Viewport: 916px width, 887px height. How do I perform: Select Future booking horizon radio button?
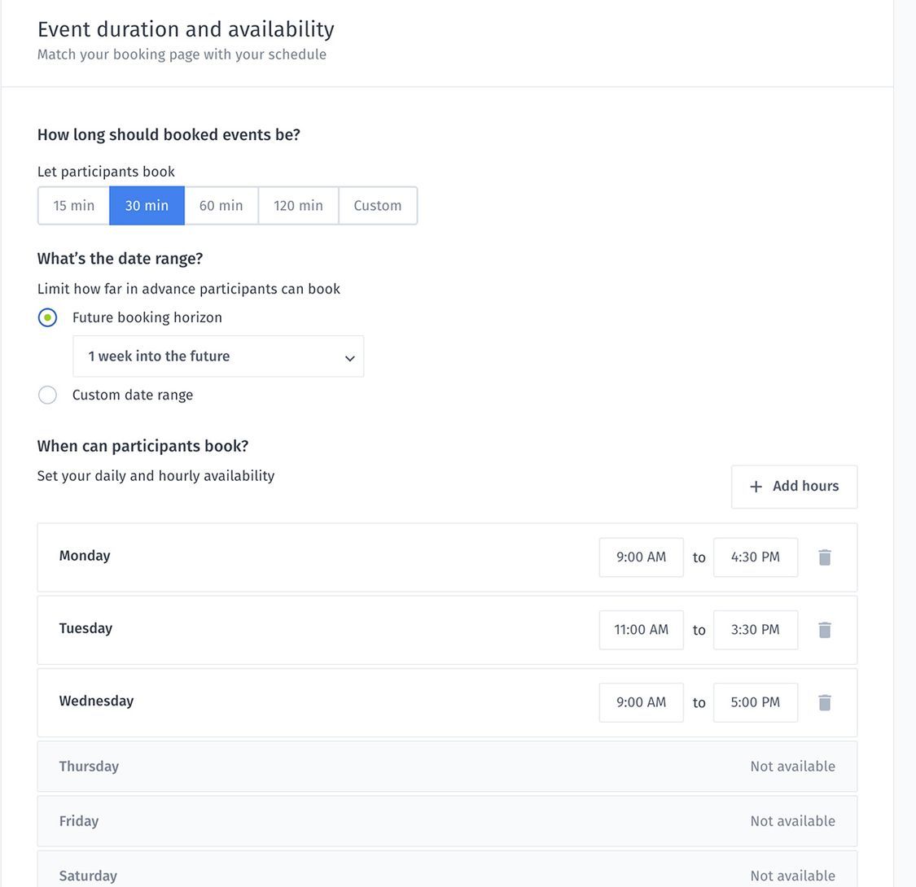tap(47, 317)
